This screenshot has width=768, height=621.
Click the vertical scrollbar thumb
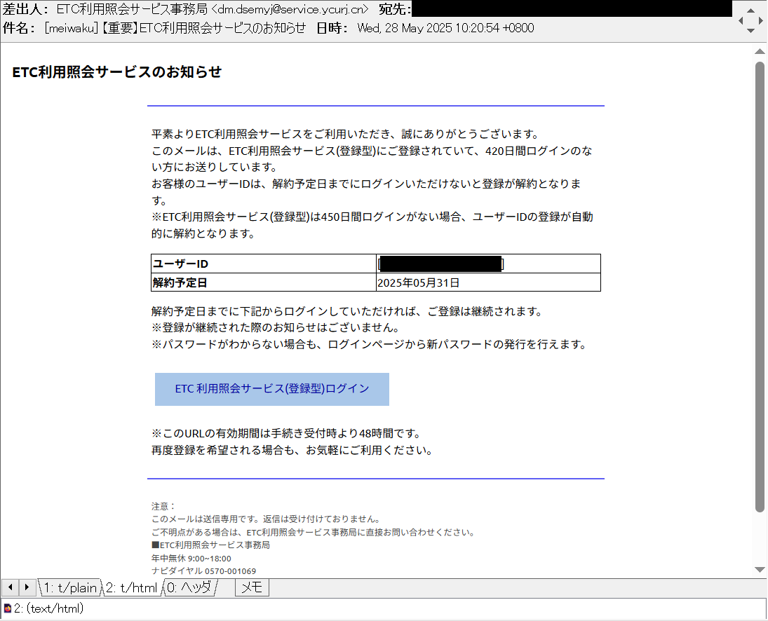pyautogui.click(x=760, y=287)
